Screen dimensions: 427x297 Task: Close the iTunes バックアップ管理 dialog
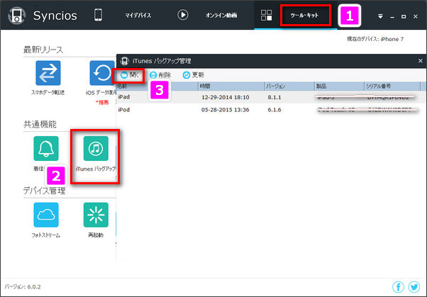[420, 61]
